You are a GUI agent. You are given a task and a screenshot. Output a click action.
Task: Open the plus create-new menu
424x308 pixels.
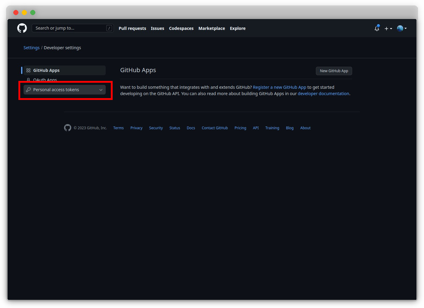[388, 28]
